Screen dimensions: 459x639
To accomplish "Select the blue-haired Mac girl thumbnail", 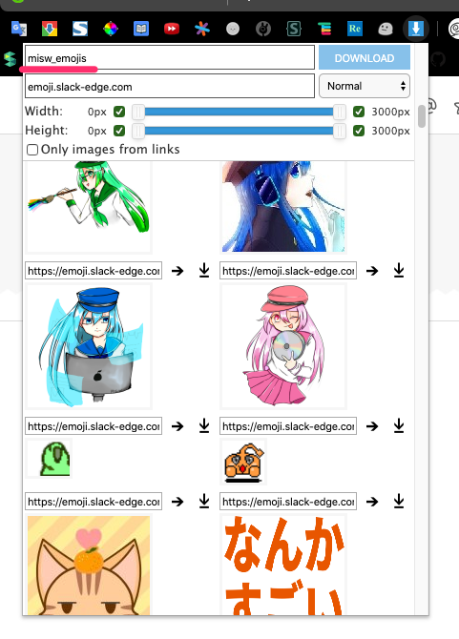I will point(89,346).
